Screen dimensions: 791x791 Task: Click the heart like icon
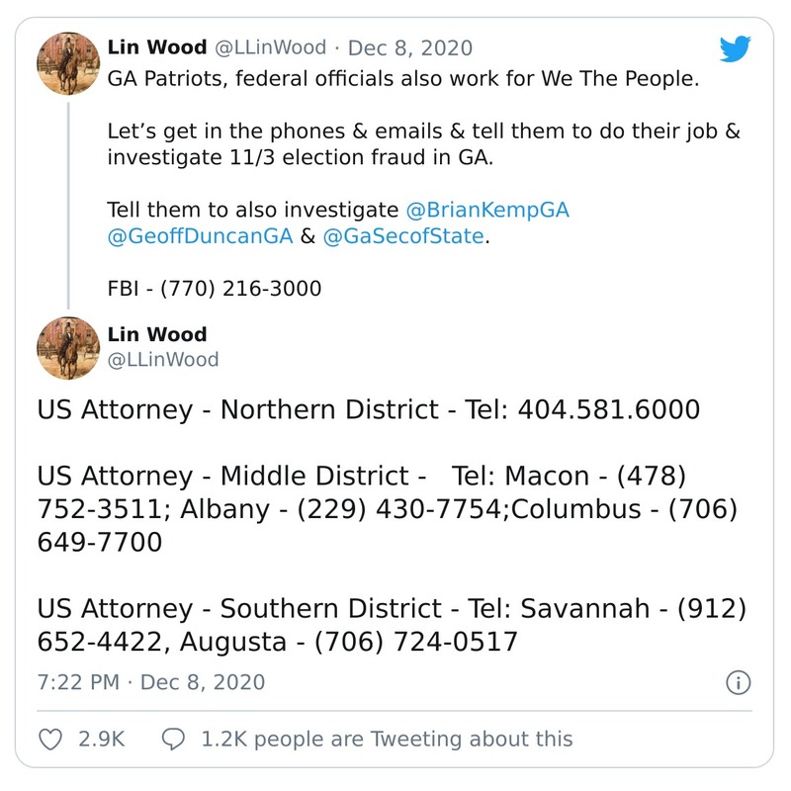click(50, 739)
